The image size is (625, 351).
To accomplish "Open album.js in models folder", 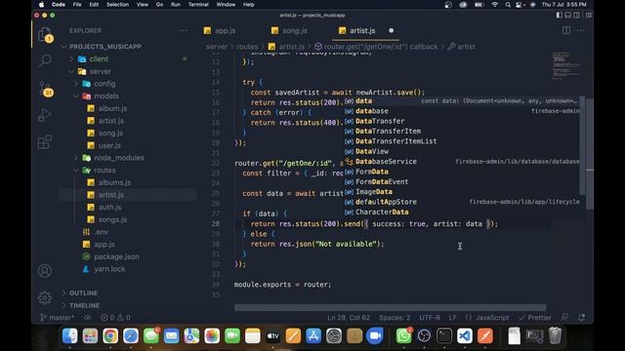I will coord(112,108).
